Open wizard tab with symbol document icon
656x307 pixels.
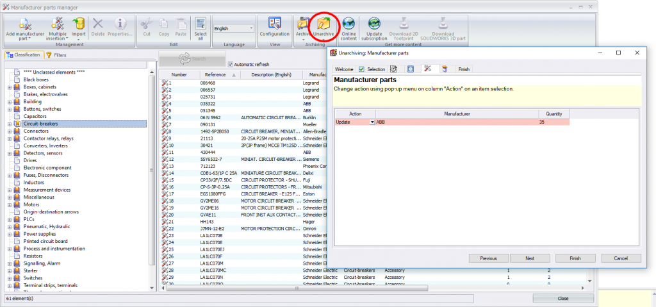pyautogui.click(x=393, y=69)
